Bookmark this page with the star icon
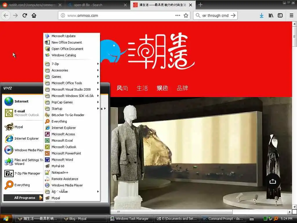297x223 pixels. (x=186, y=15)
